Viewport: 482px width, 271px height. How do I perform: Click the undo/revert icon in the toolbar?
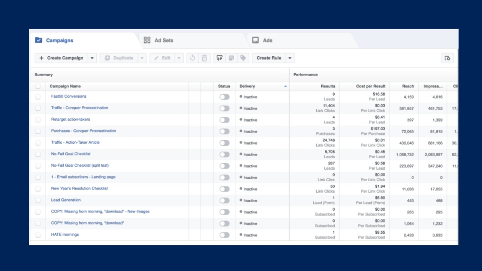click(x=192, y=58)
